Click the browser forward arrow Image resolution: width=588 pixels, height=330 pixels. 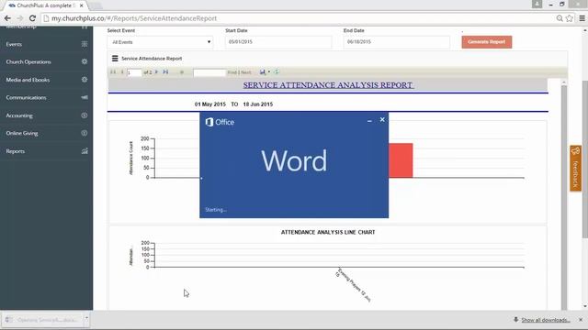tap(20, 18)
